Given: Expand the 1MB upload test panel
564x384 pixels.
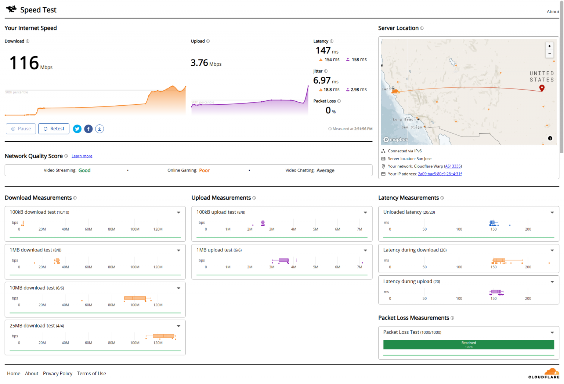Looking at the screenshot, I should [x=365, y=250].
